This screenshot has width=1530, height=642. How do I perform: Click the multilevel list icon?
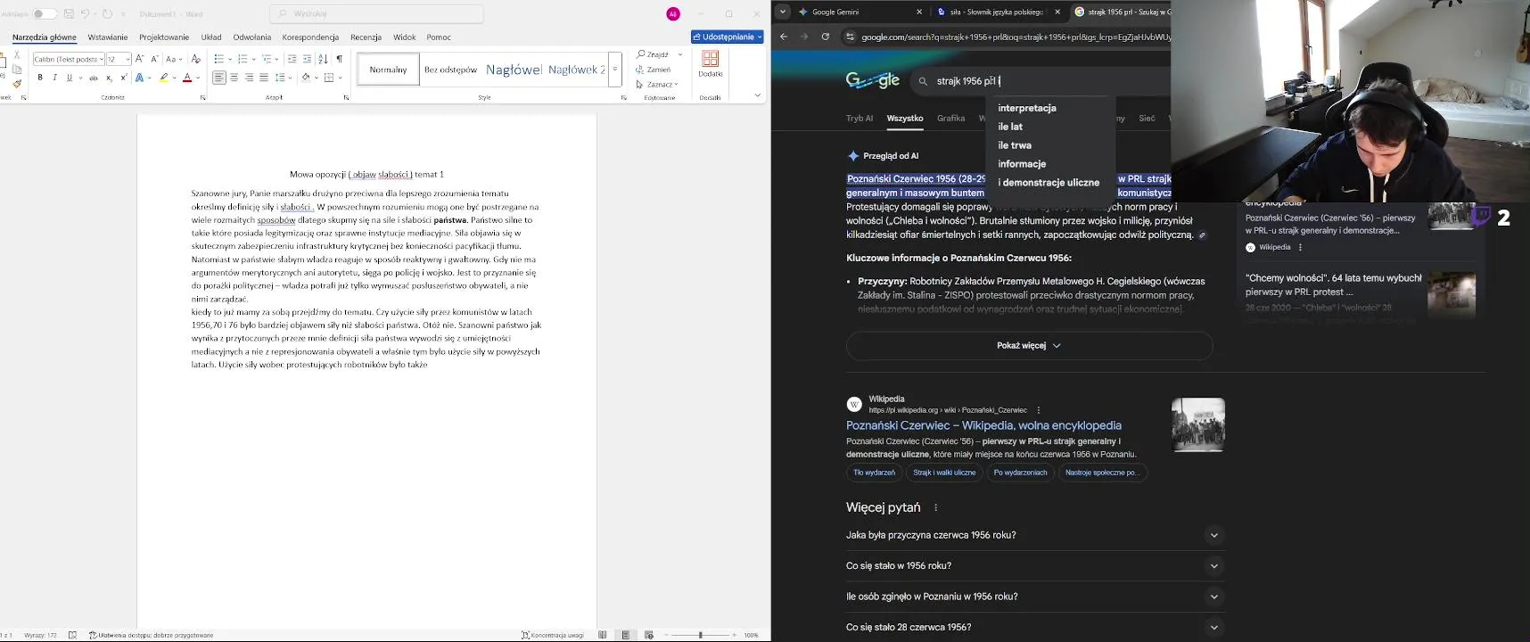(x=266, y=59)
